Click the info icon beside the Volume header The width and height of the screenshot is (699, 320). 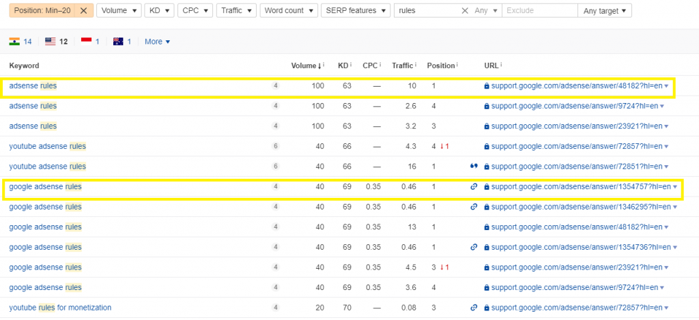point(324,65)
